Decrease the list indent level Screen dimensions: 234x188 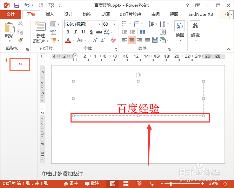tap(124, 32)
